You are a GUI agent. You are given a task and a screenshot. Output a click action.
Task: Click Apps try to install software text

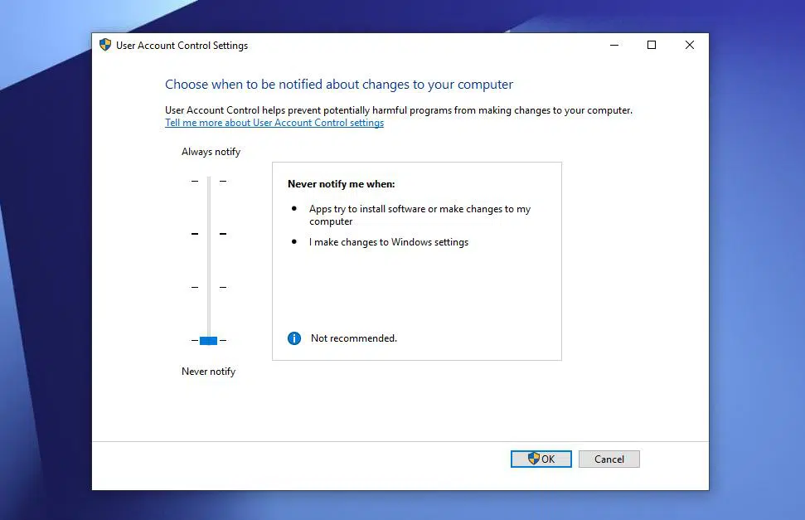coord(419,215)
